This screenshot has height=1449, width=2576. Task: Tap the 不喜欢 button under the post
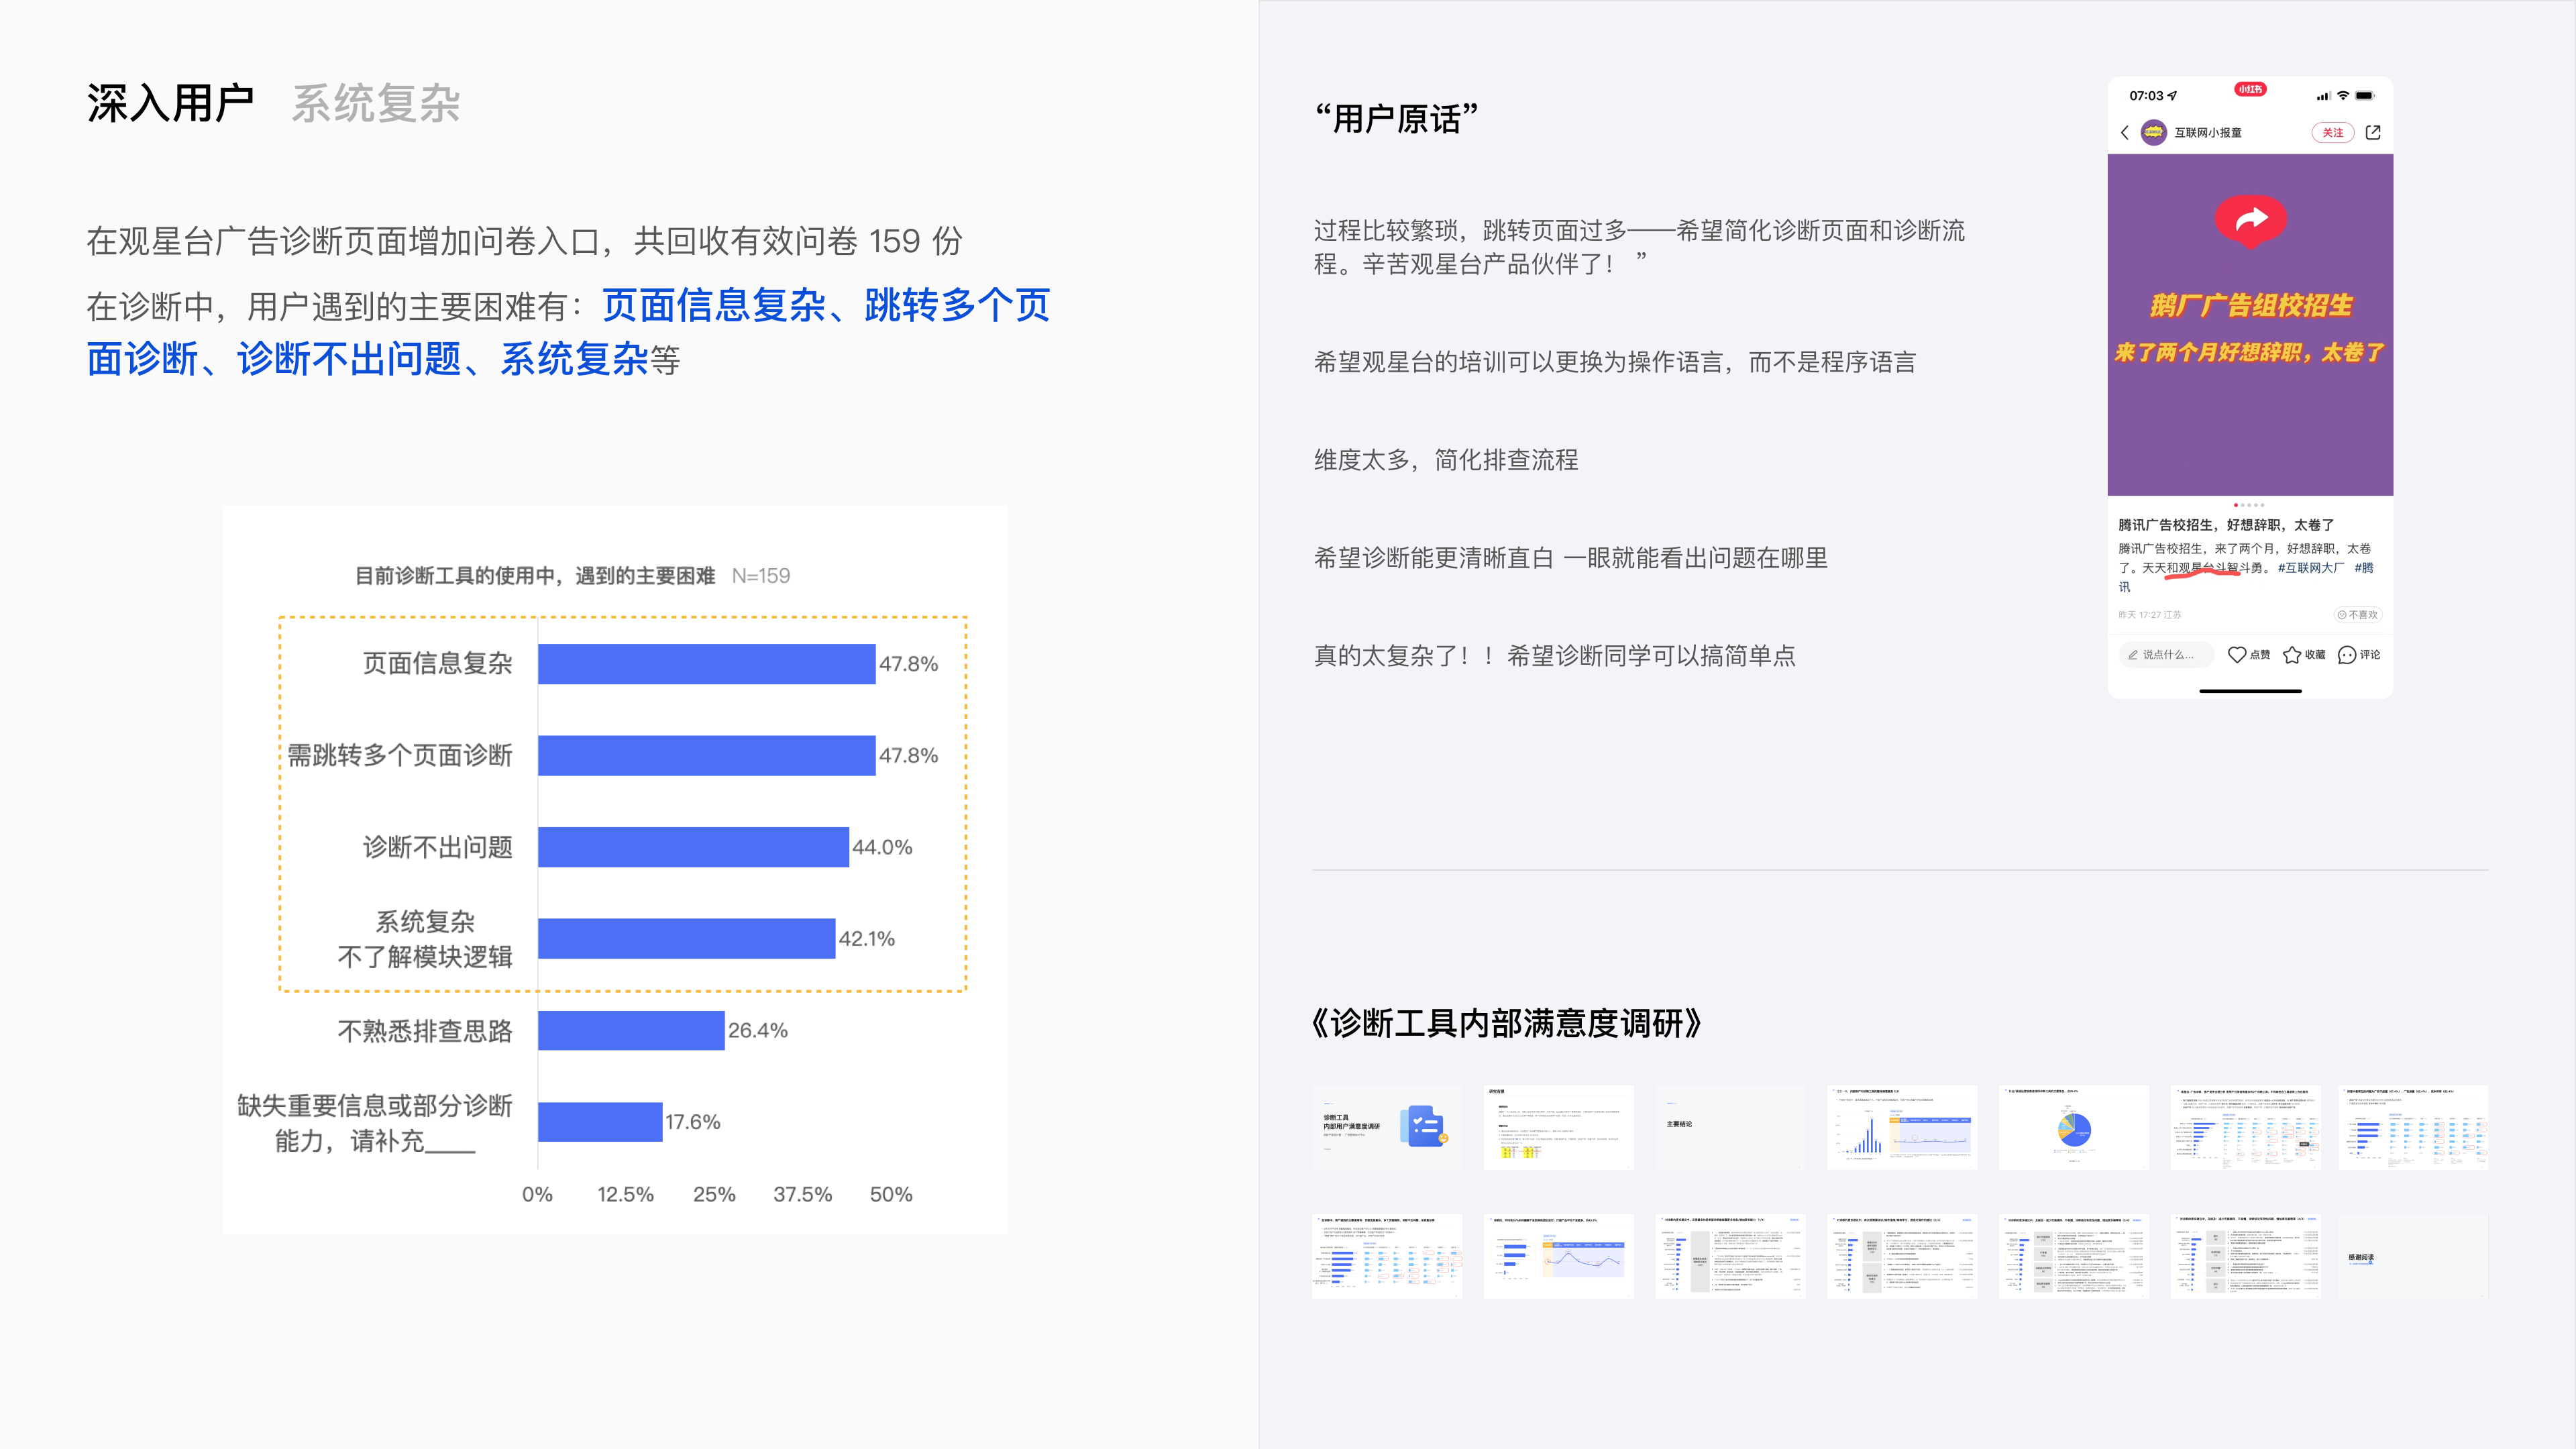coord(2358,614)
